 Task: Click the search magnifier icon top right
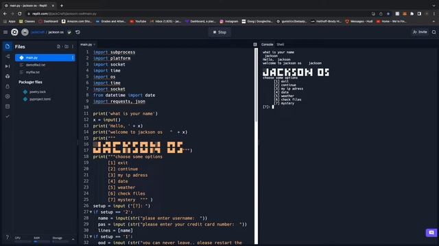click(434, 32)
